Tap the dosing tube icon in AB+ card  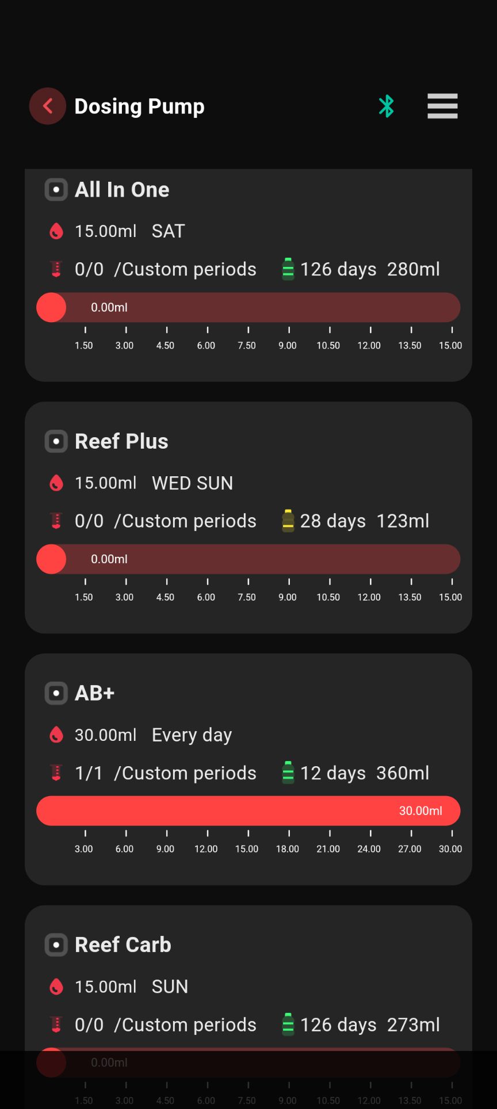(56, 773)
